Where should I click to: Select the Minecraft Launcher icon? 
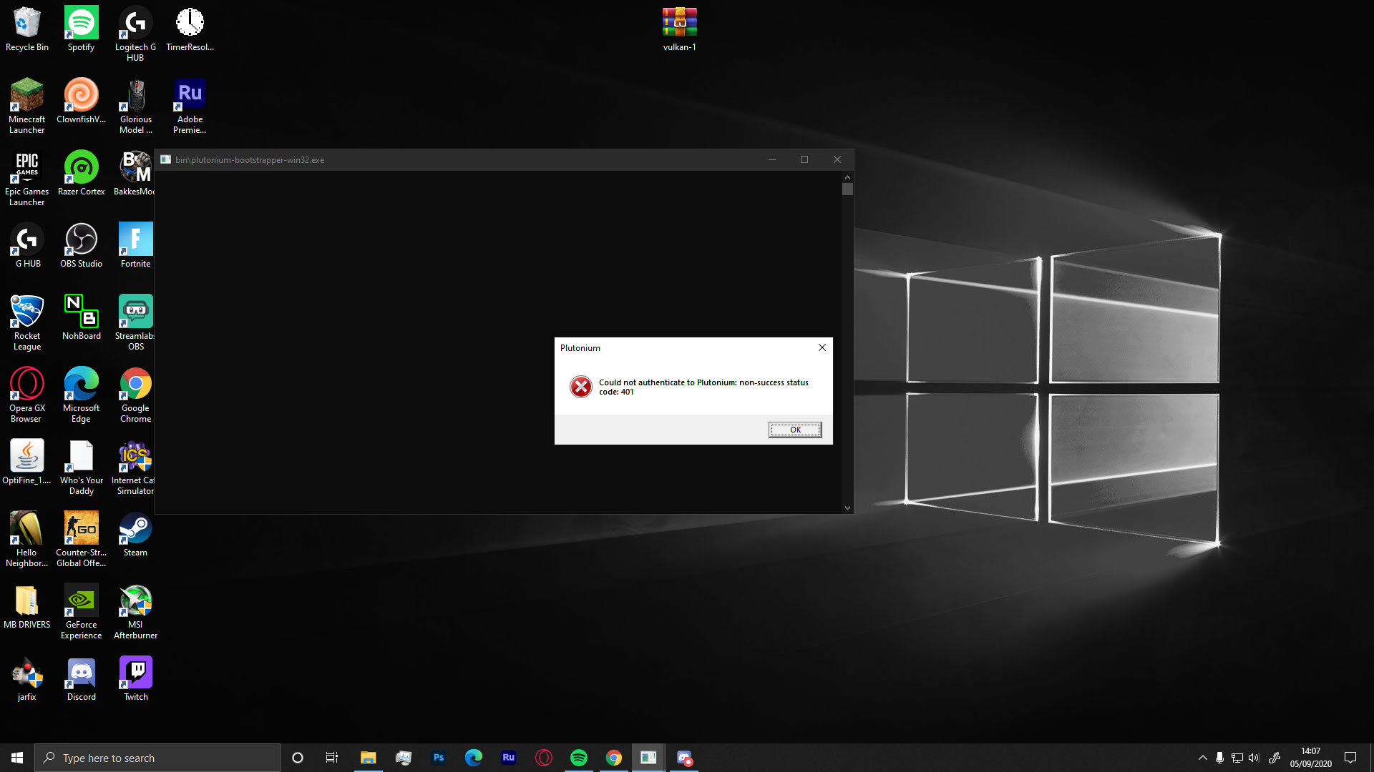click(27, 107)
